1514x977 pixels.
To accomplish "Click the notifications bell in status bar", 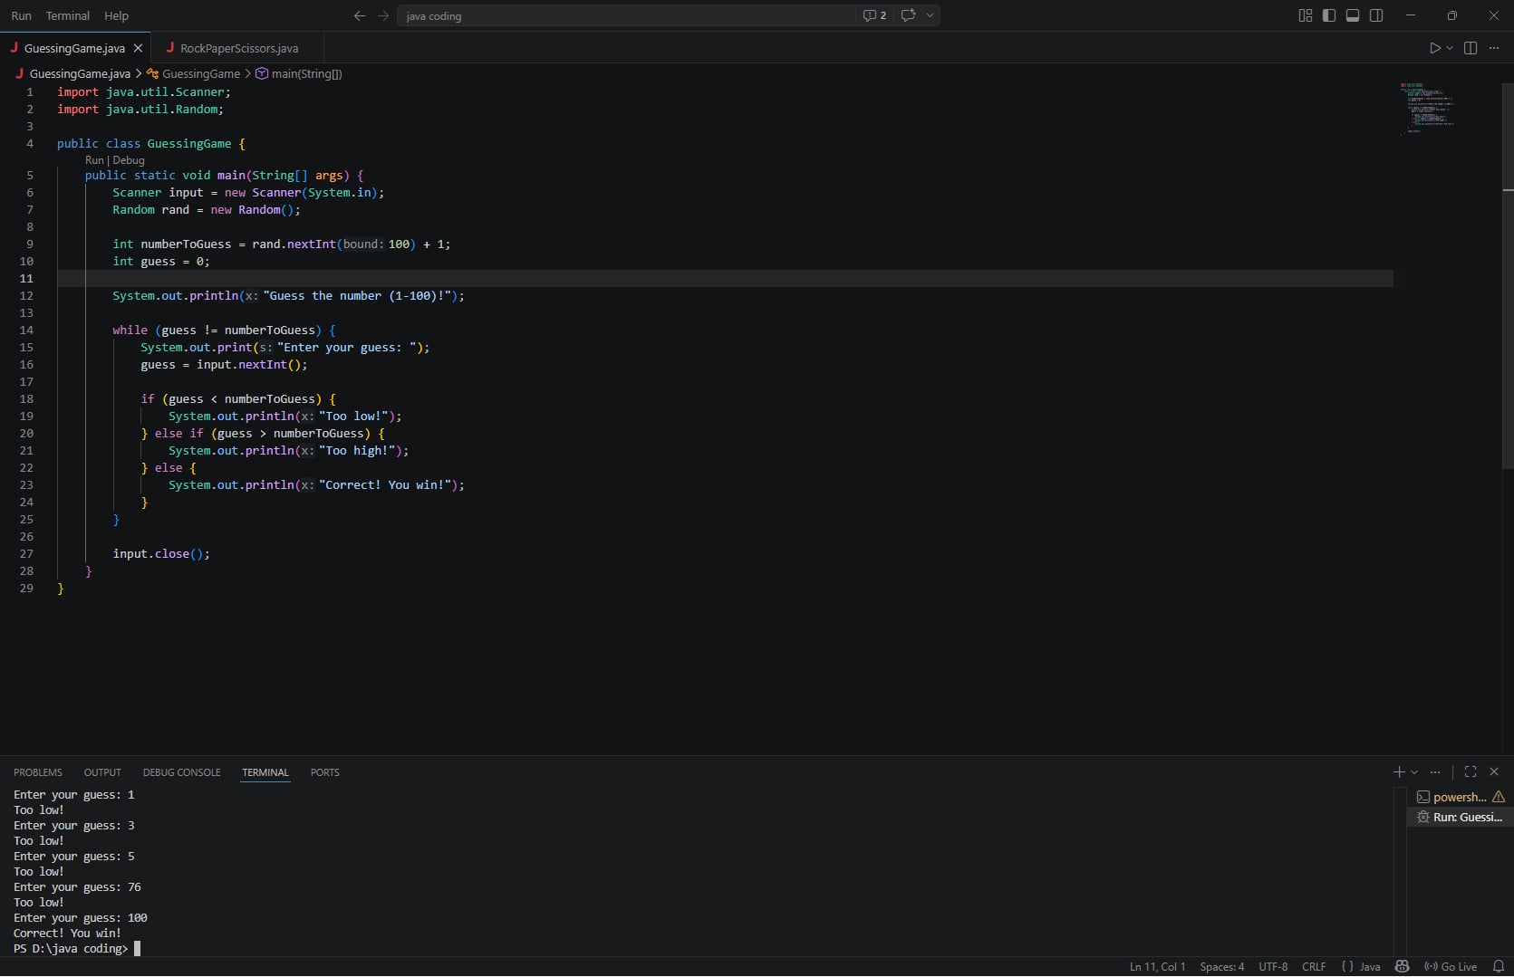I will [1500, 966].
